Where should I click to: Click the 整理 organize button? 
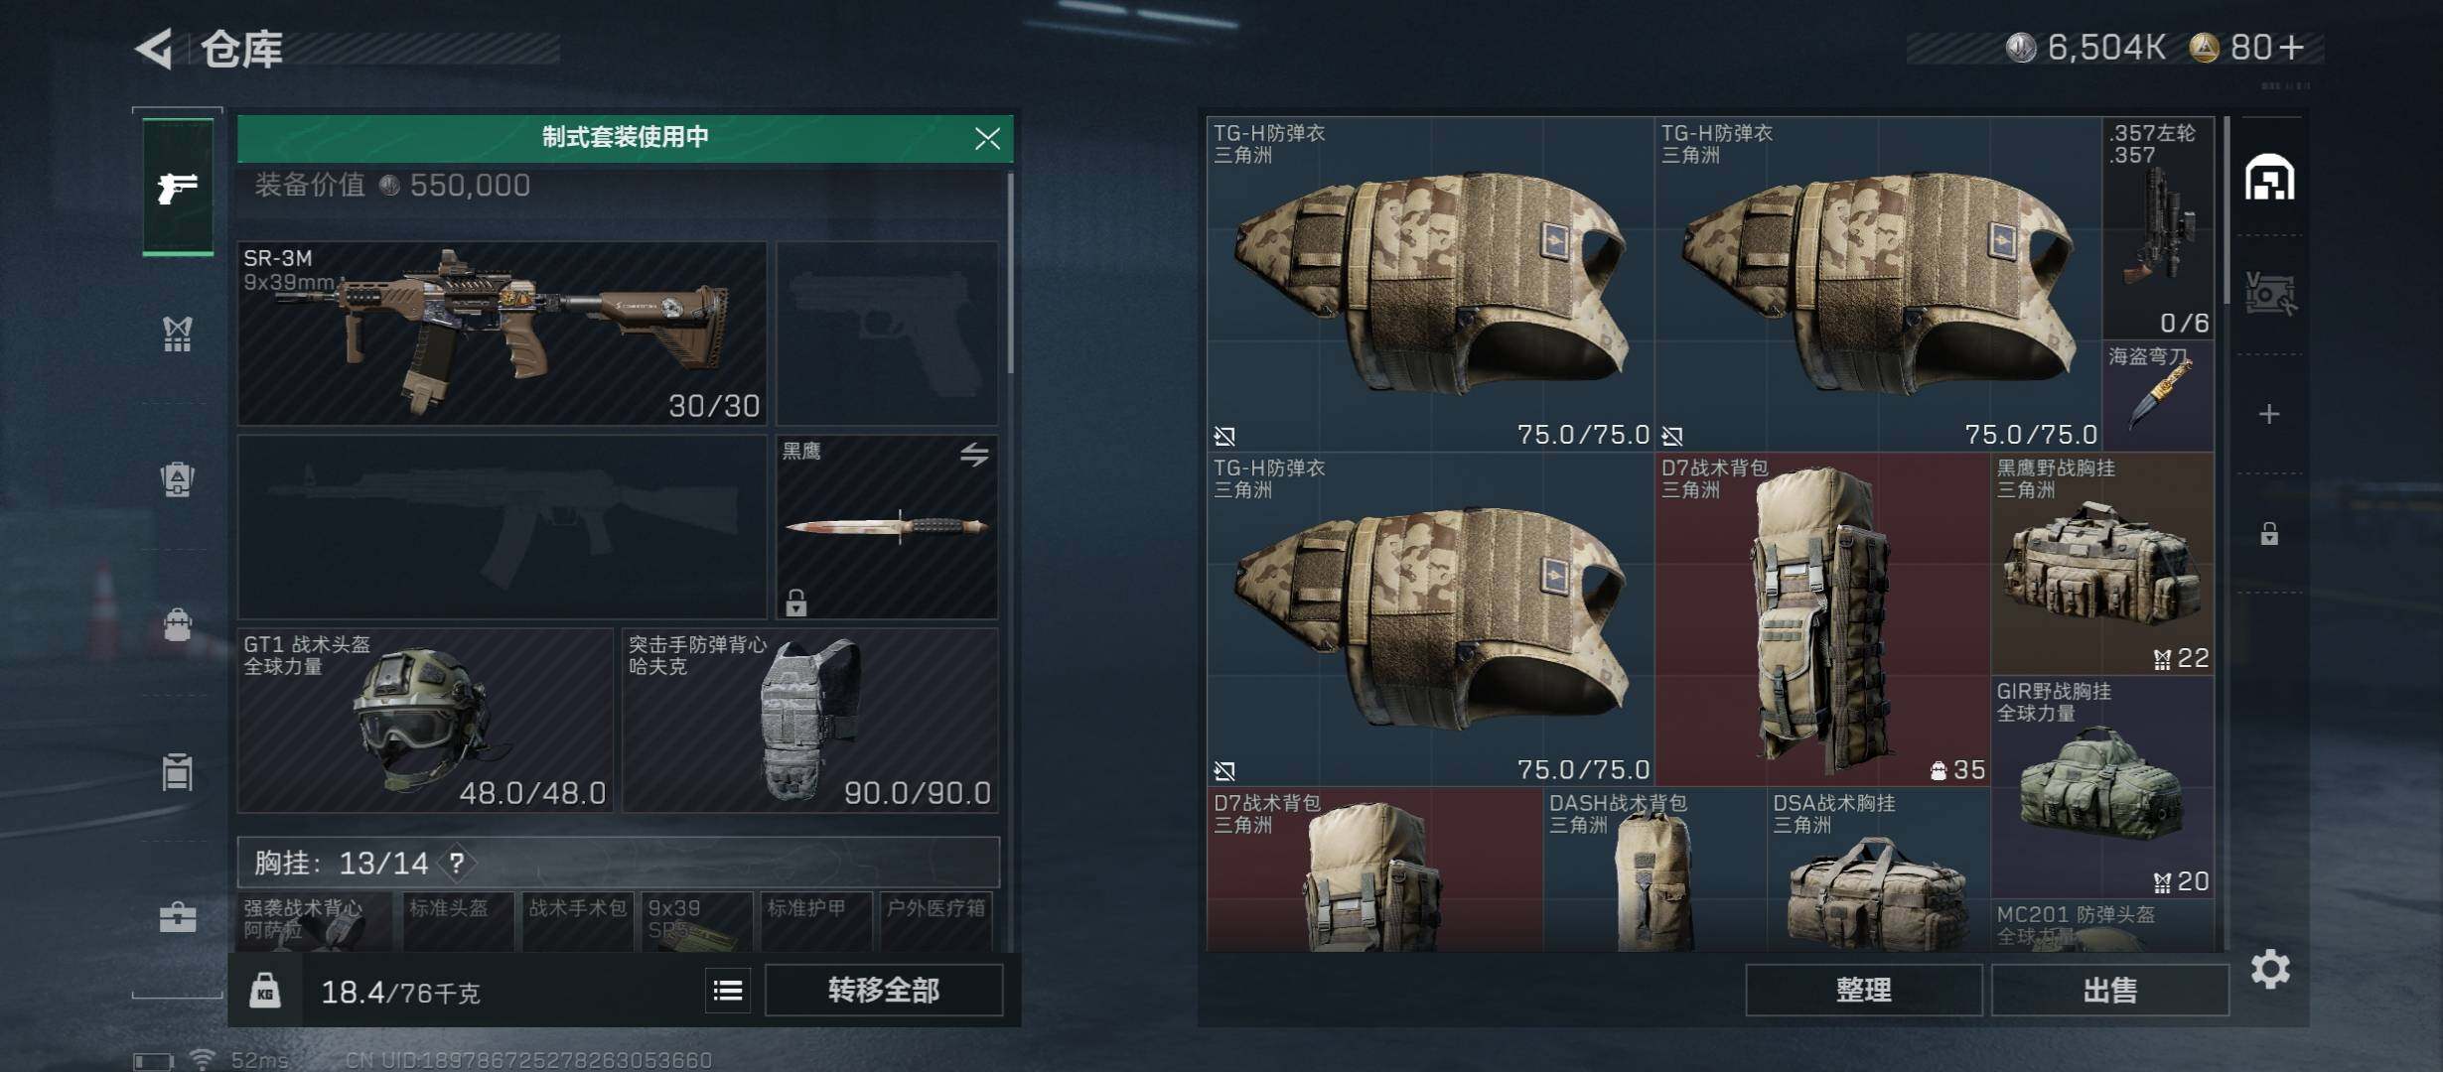coord(1863,990)
